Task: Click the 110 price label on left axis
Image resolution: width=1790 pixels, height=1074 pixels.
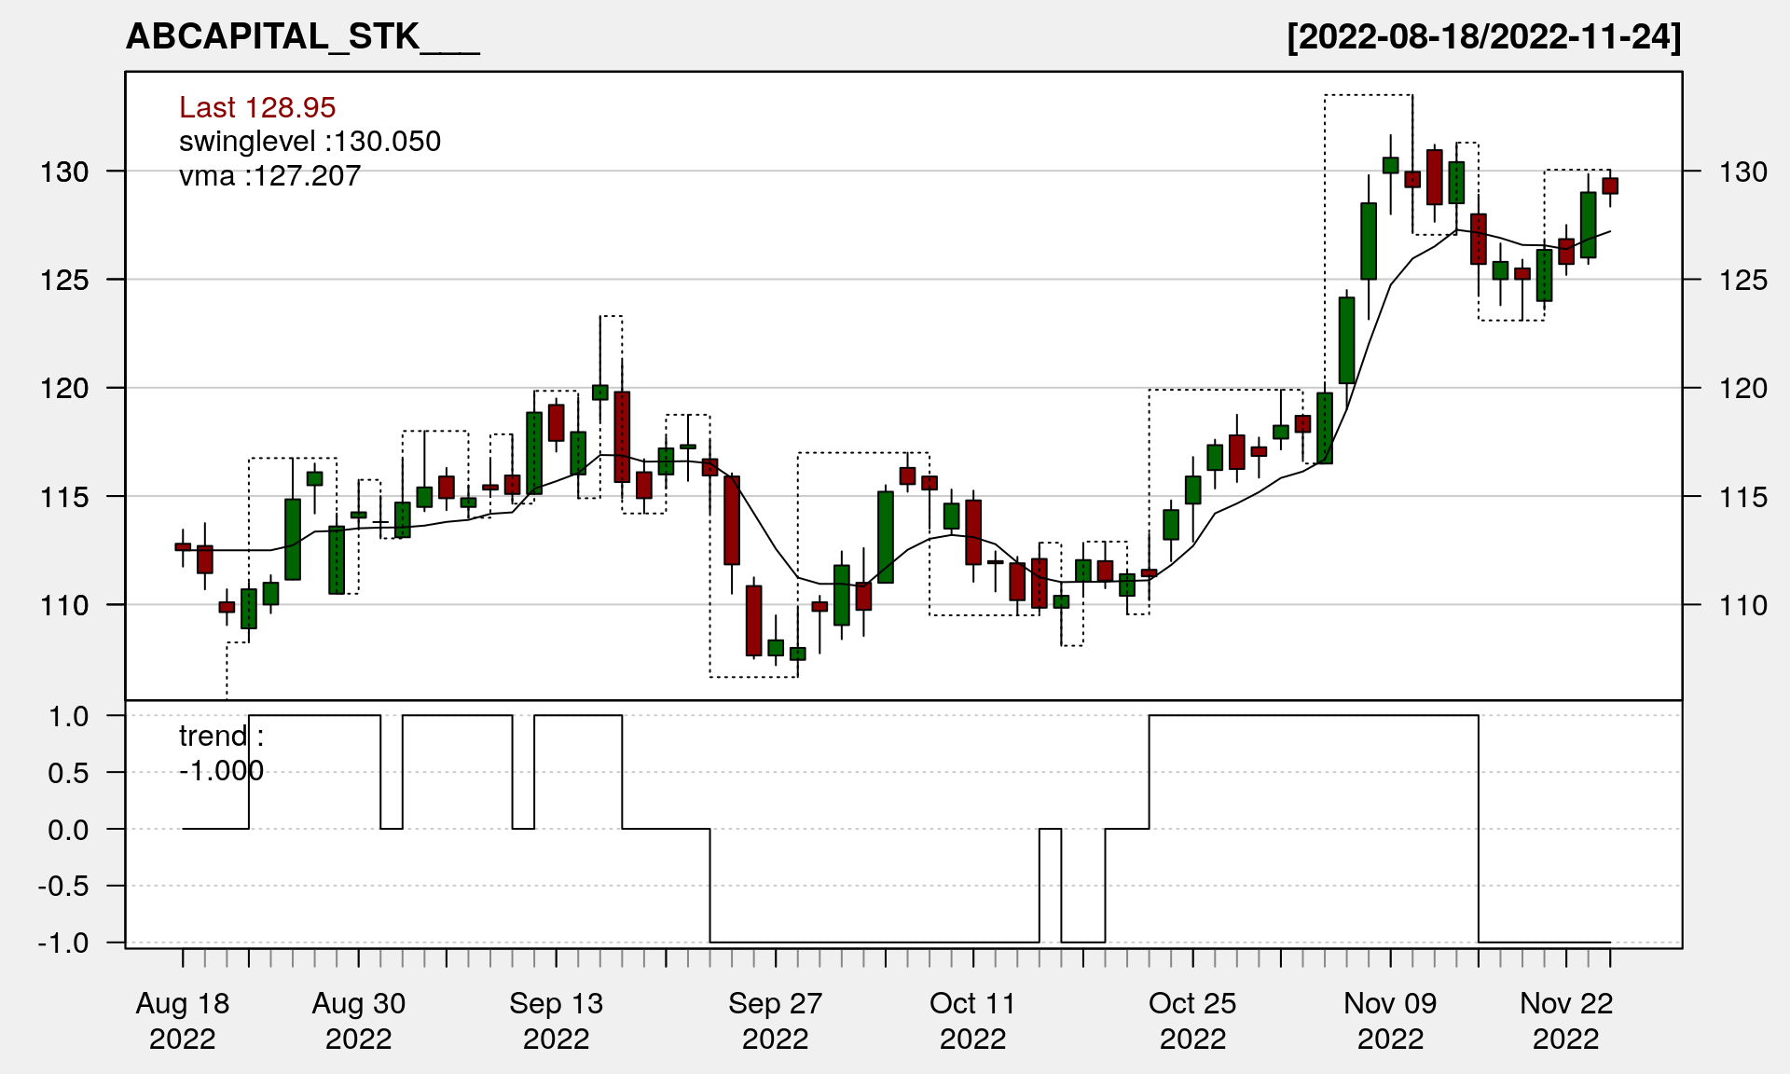Action: click(x=64, y=605)
